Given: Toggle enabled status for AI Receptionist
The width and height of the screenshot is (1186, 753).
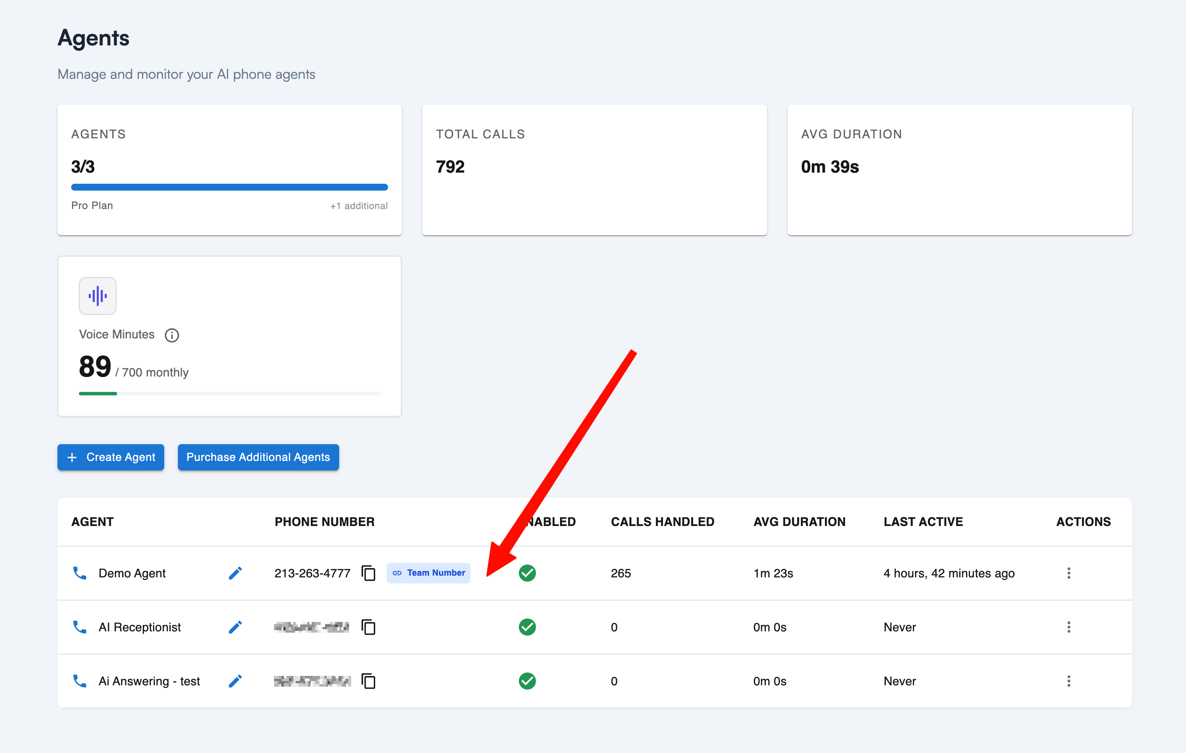Looking at the screenshot, I should [x=527, y=627].
